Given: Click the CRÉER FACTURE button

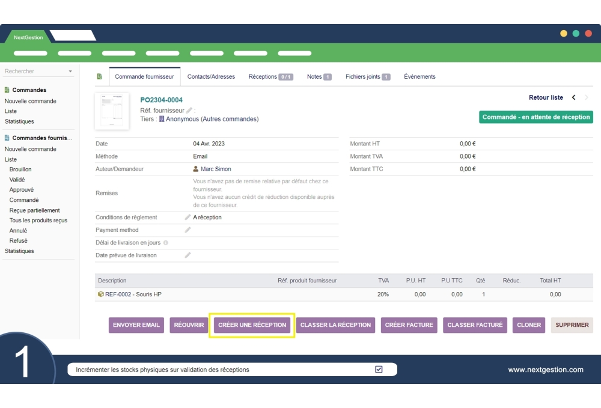Looking at the screenshot, I should (x=409, y=325).
